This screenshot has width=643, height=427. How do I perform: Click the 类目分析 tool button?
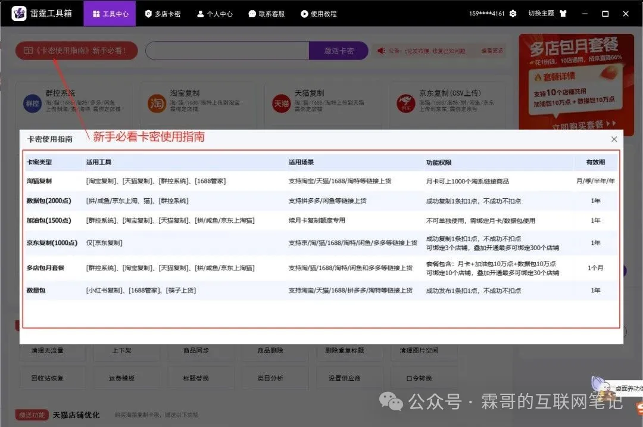click(x=270, y=378)
